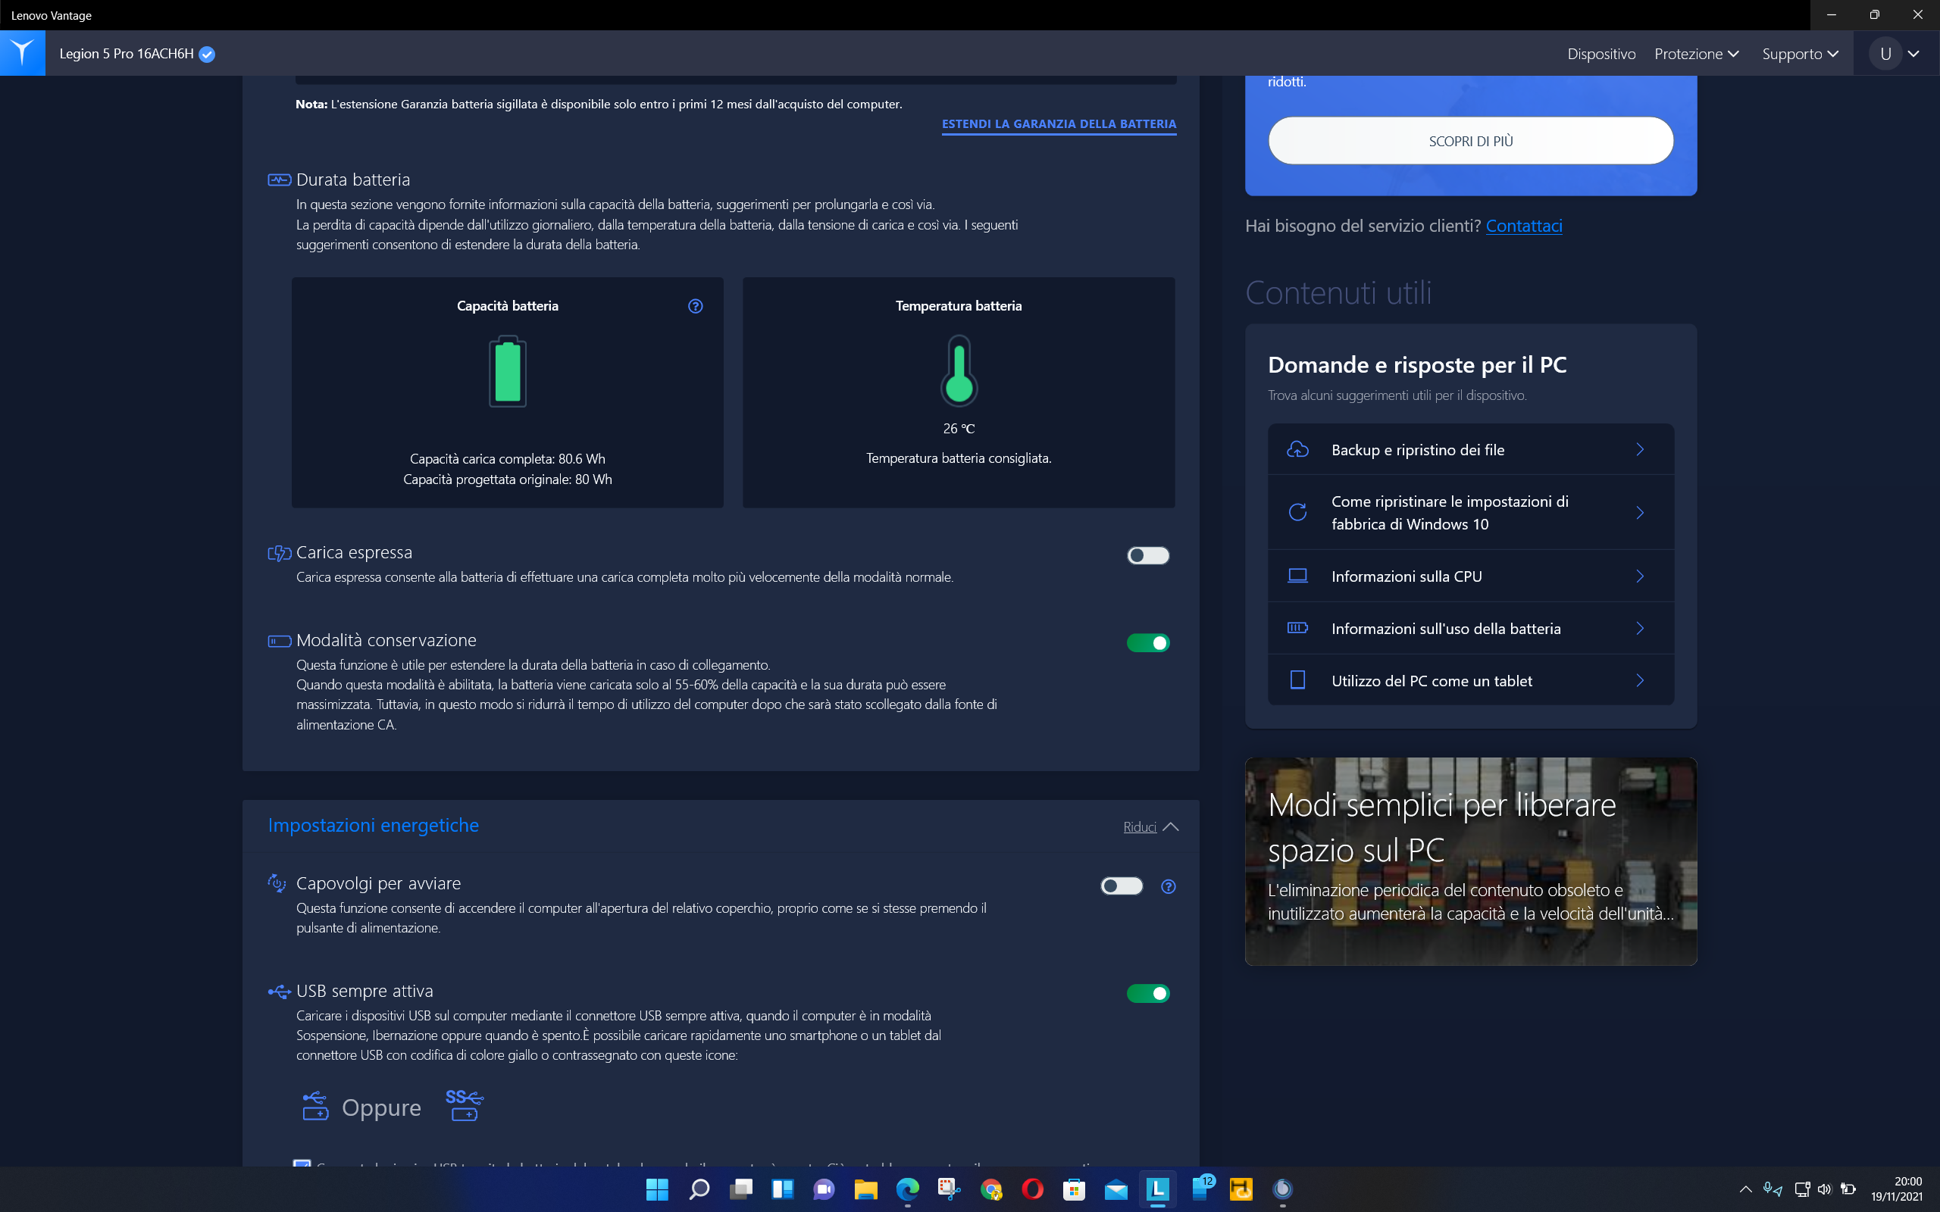Click chevron on Utilizzo del PC come un tablet

click(x=1639, y=679)
